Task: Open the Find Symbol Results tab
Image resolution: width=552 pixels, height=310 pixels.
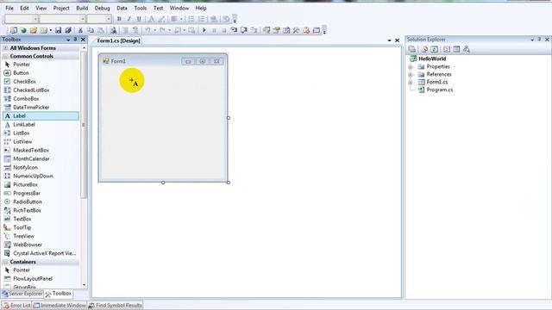Action: 115,306
